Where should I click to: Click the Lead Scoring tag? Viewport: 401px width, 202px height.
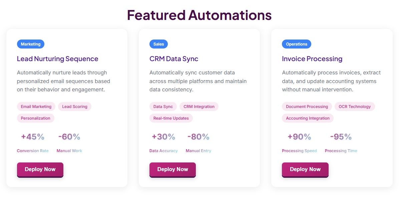click(x=74, y=106)
